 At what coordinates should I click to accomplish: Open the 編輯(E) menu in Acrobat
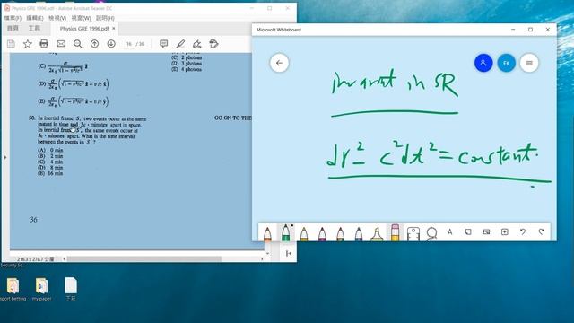(x=35, y=18)
